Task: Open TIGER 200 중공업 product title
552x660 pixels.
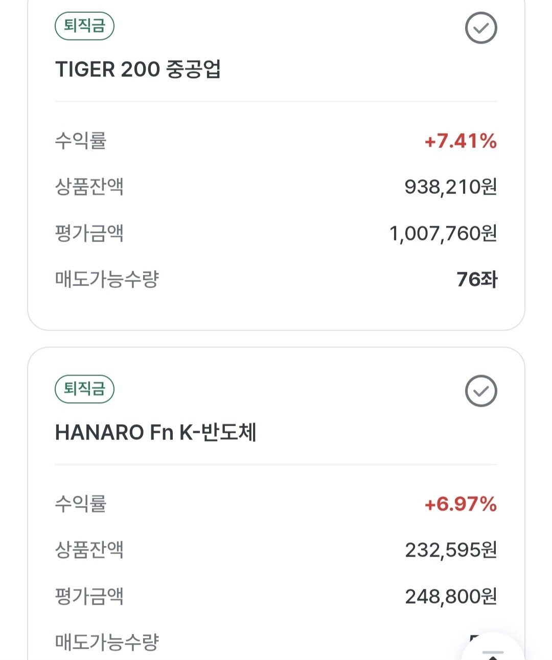Action: pyautogui.click(x=138, y=69)
